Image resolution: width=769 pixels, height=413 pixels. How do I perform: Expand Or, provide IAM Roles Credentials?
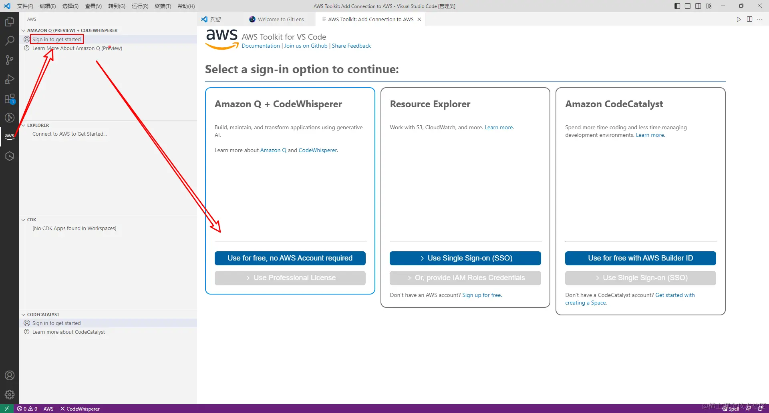point(465,278)
